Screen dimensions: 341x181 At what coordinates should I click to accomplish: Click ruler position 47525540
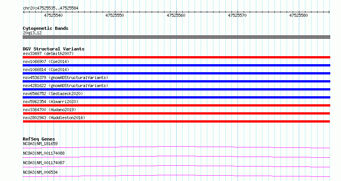coord(53,15)
